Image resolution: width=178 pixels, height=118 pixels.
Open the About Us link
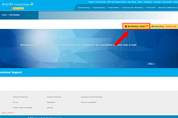pyautogui.click(x=91, y=2)
